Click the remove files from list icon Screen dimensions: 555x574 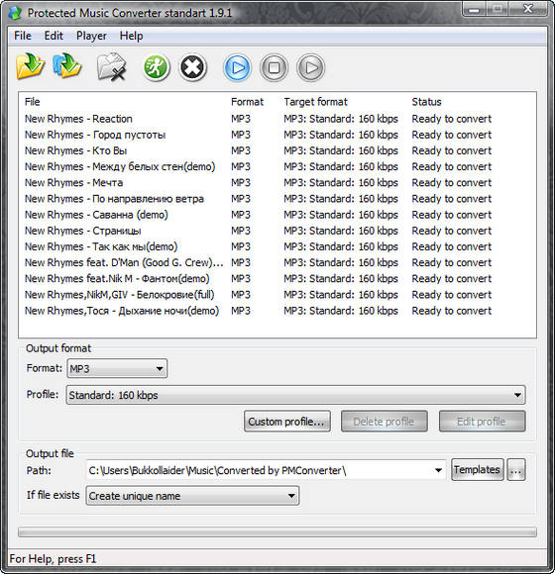click(112, 67)
